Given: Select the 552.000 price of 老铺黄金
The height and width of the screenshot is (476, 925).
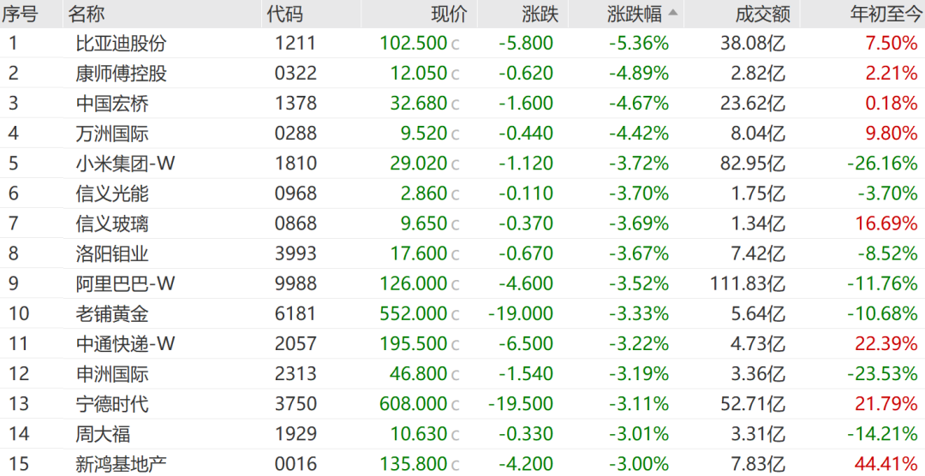Looking at the screenshot, I should coord(414,313).
